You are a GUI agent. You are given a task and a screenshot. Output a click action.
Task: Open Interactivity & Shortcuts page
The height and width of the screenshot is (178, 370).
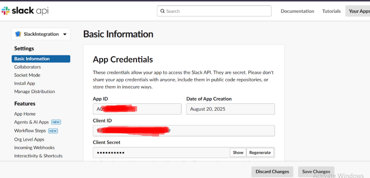[38, 156]
